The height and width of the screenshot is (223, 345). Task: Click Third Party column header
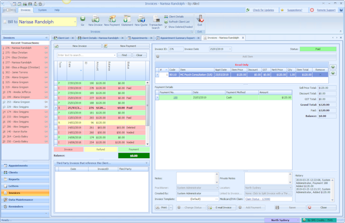(x=133, y=169)
